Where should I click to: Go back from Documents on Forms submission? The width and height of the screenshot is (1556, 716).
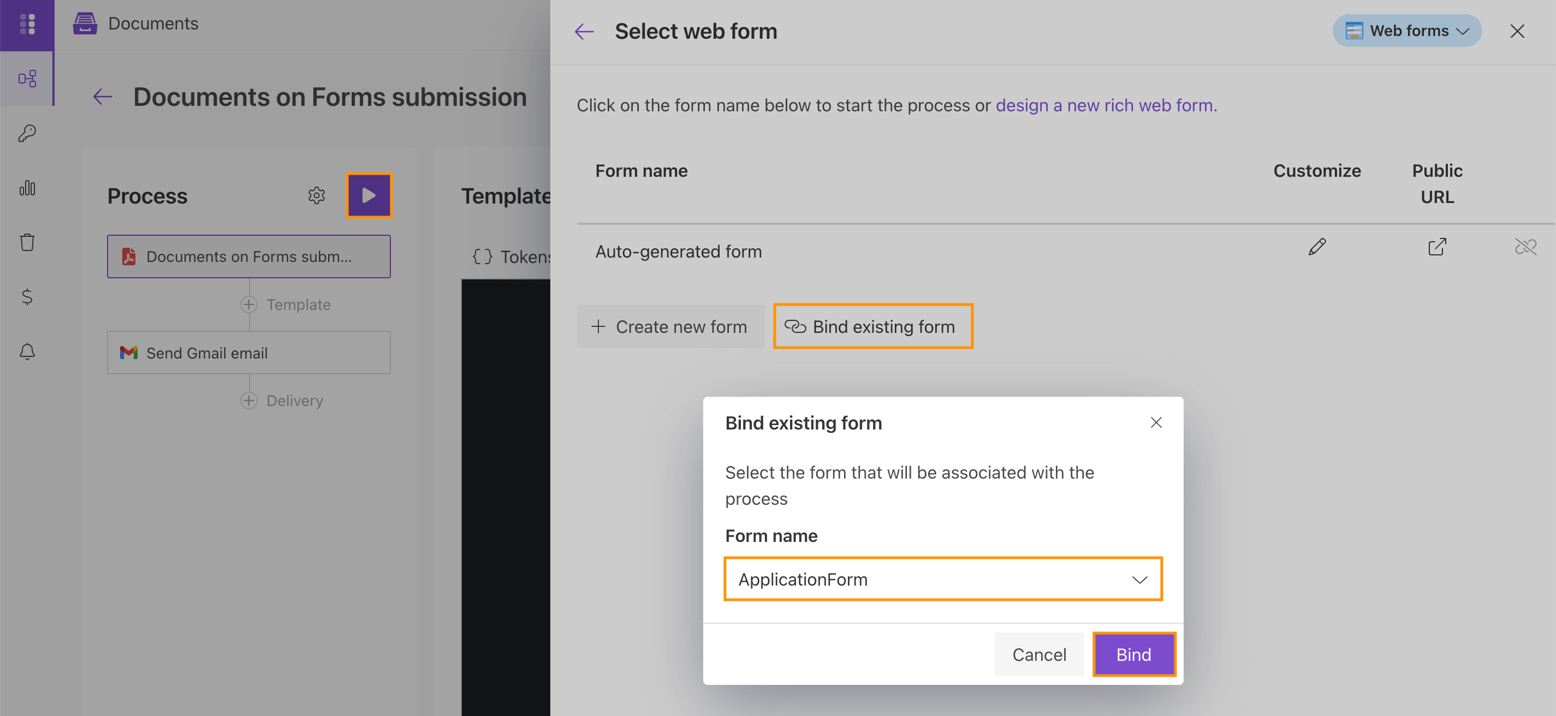(103, 97)
